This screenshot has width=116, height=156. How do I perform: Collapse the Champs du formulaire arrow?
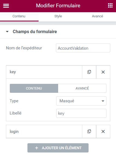point(7,32)
